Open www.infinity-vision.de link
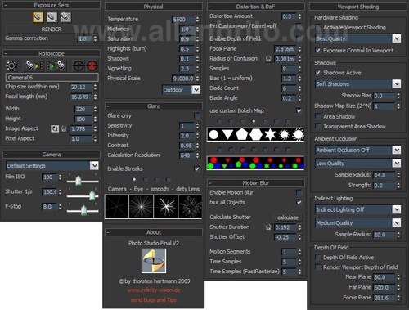 point(154,290)
